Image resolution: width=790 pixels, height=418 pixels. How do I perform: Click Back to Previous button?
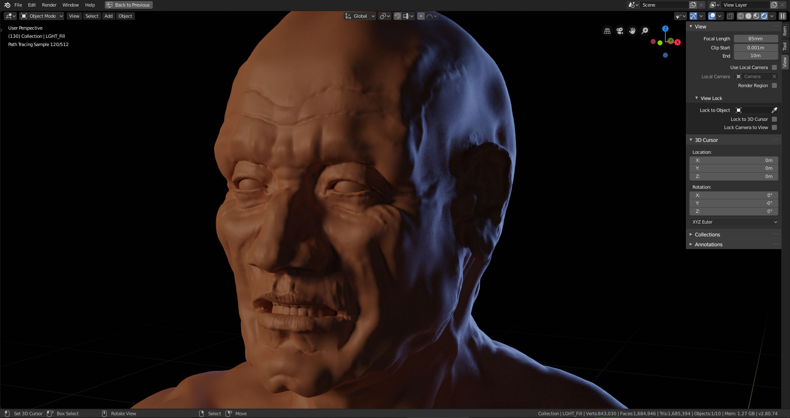click(129, 5)
